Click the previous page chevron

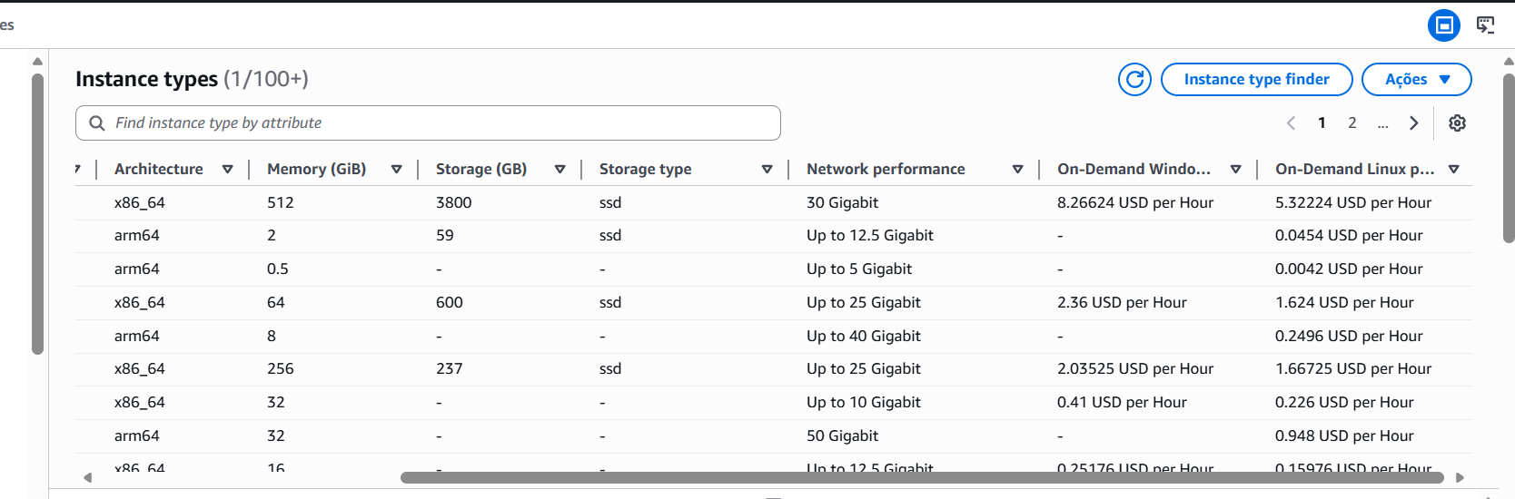click(1291, 123)
